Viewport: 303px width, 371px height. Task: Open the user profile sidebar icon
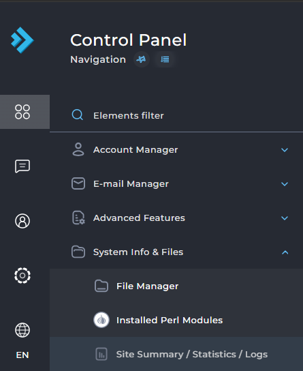(x=22, y=221)
